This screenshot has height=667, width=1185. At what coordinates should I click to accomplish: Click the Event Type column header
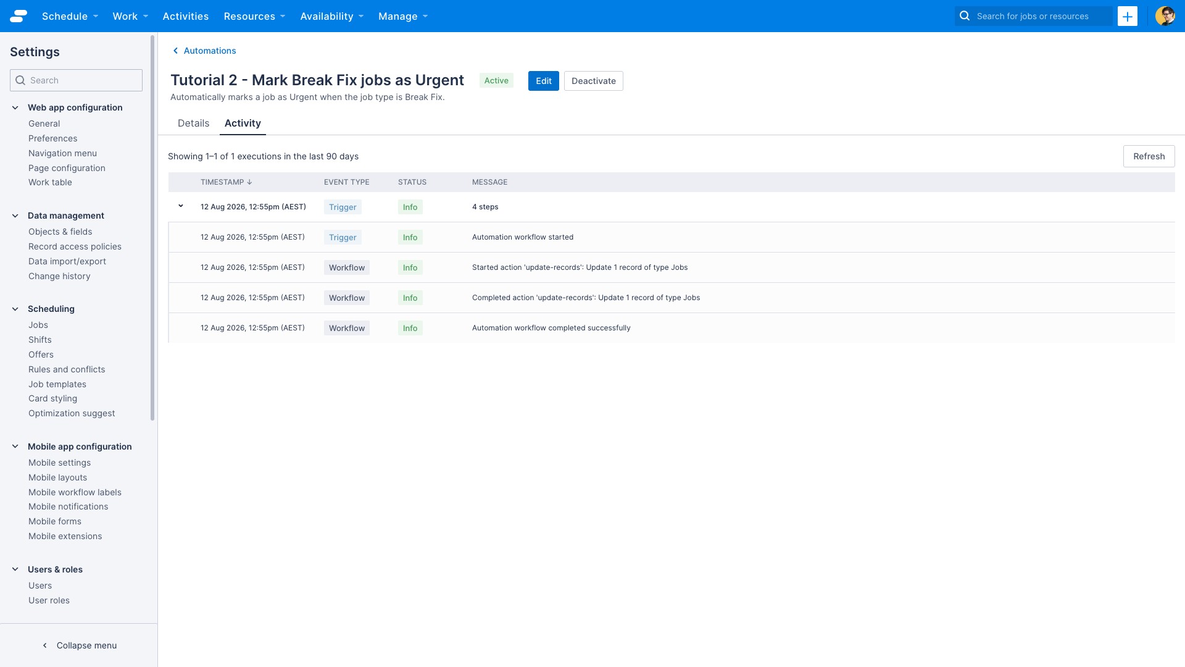[x=346, y=182]
